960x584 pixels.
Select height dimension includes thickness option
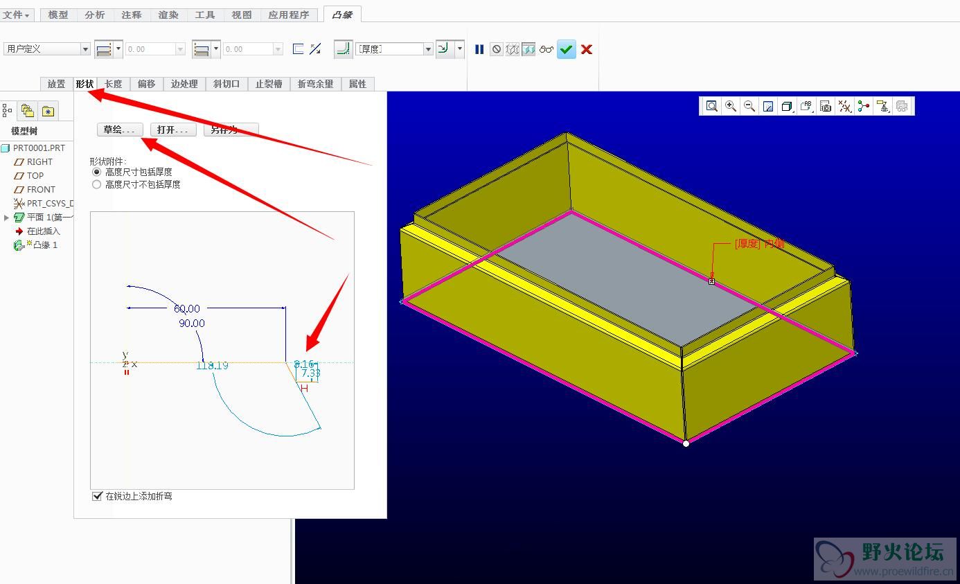tap(97, 172)
